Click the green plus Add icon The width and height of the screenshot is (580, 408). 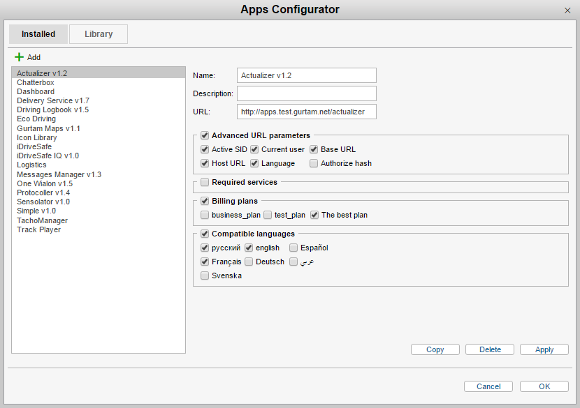pos(19,57)
